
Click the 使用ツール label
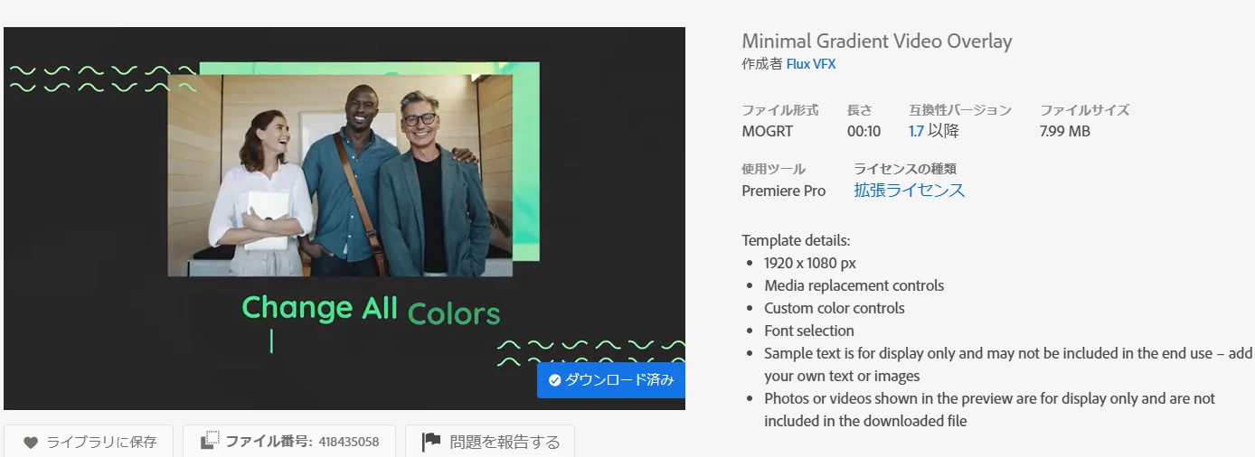[773, 169]
